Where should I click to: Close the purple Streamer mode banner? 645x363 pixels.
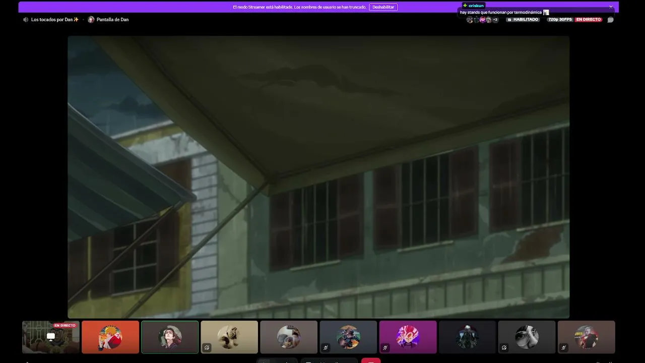(611, 7)
